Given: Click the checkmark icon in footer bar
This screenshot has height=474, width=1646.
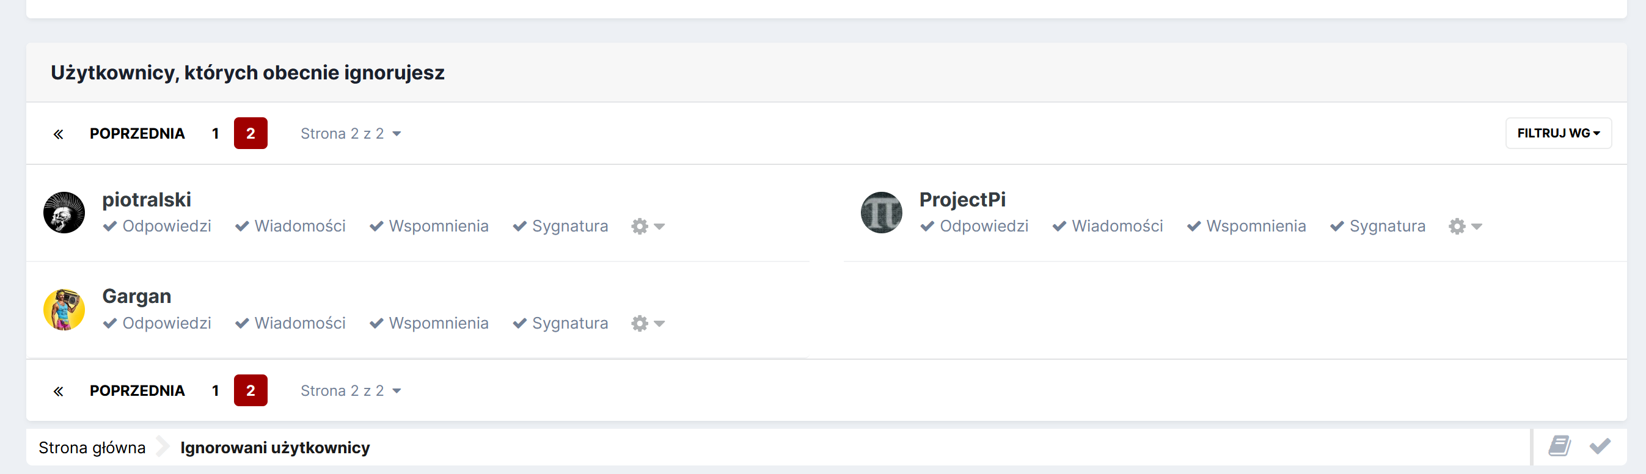Looking at the screenshot, I should 1600,446.
